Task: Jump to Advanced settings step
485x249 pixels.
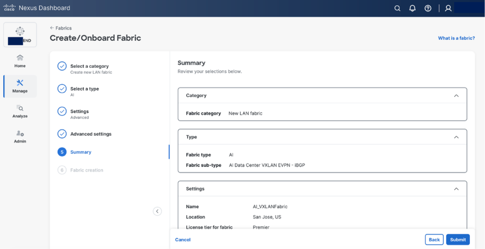Action: 90,134
